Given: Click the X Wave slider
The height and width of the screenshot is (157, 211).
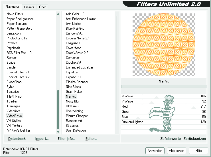Looking at the screenshot, I should (x=164, y=96).
